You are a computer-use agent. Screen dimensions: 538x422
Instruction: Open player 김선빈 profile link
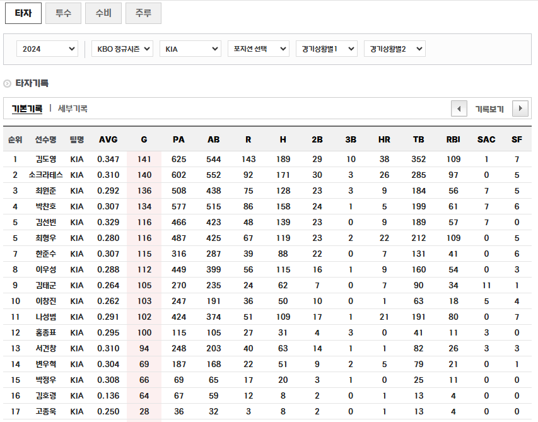click(x=45, y=222)
